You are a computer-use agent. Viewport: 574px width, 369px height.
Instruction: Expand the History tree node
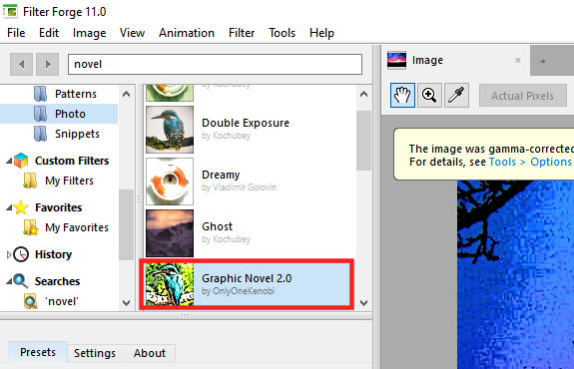[9, 254]
